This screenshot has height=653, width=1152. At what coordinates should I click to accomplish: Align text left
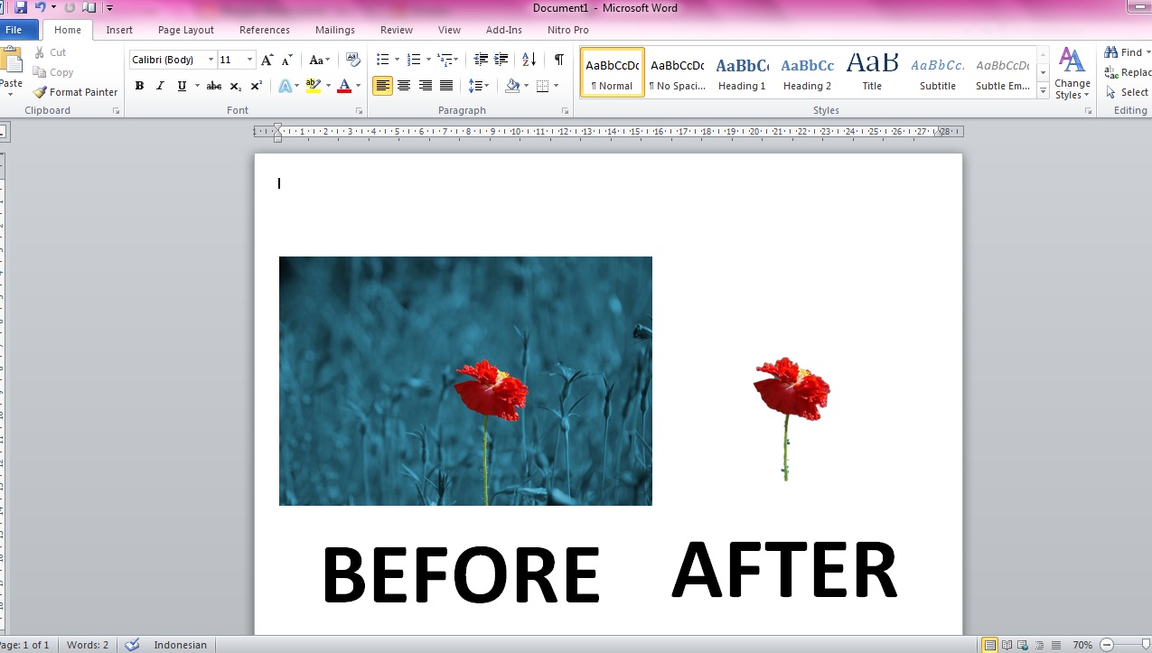tap(383, 86)
